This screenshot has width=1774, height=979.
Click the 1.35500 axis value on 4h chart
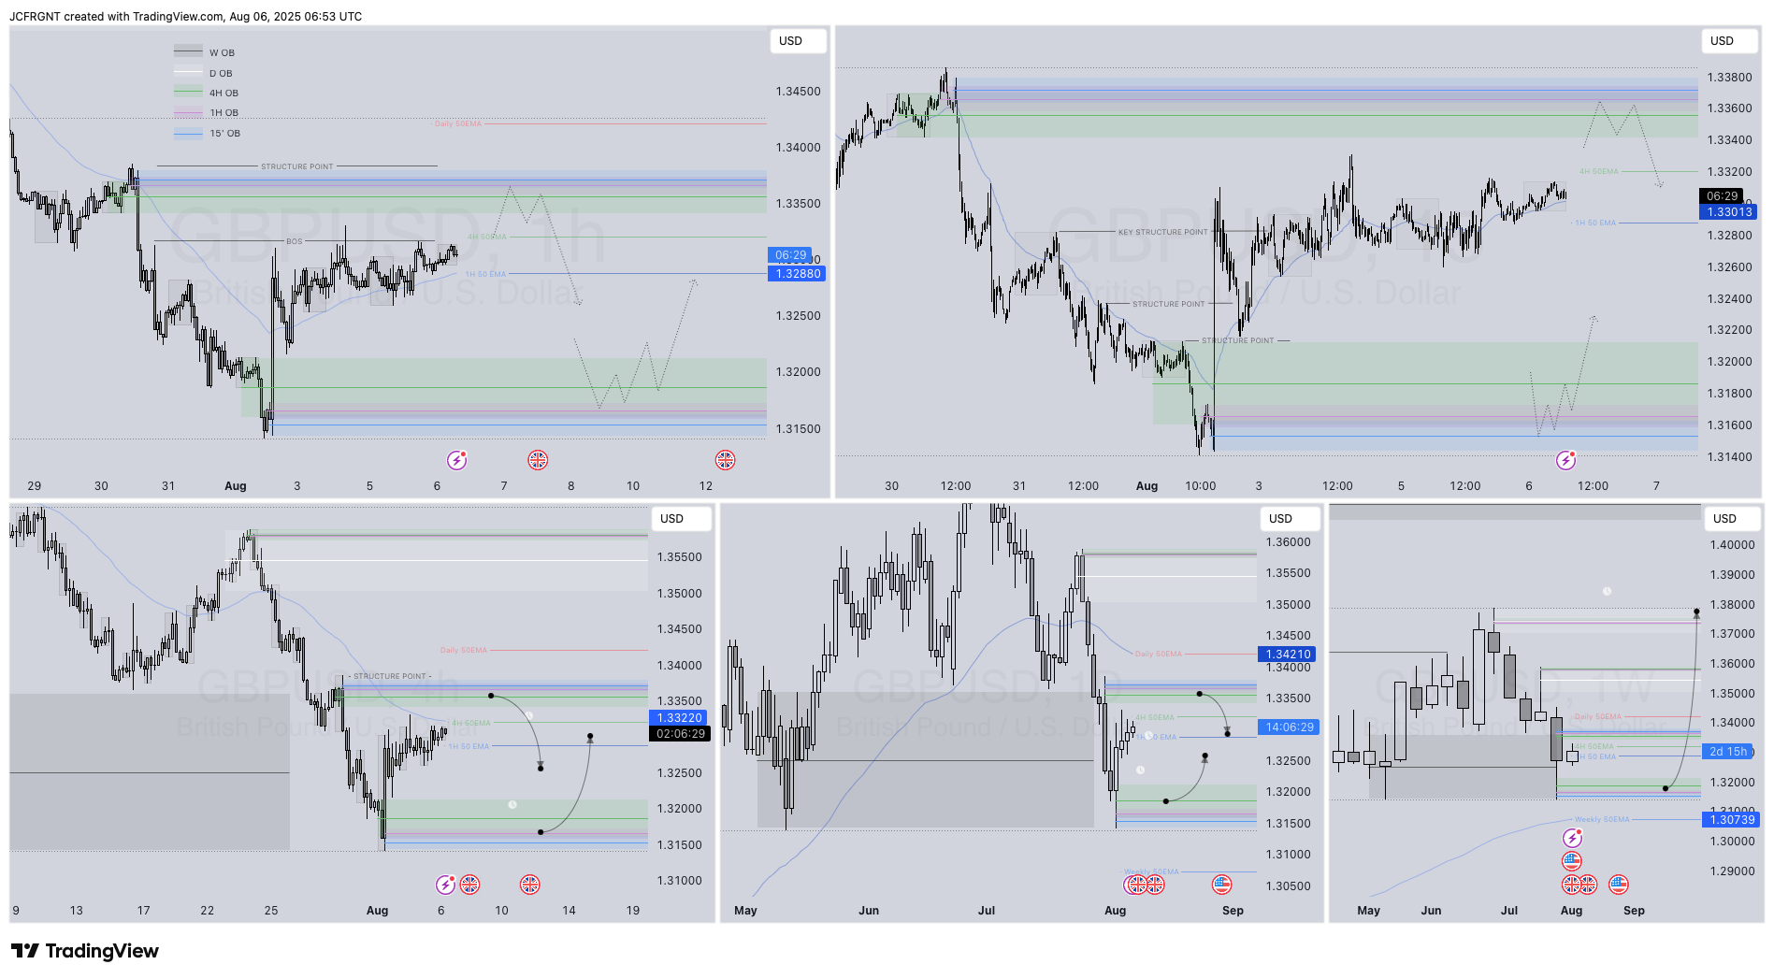point(680,557)
